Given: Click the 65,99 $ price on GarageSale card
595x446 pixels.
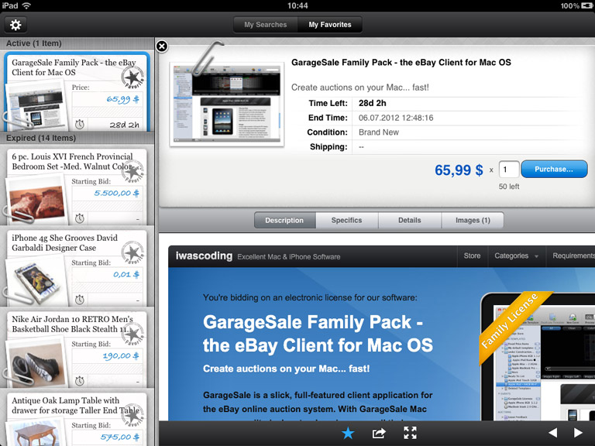Looking at the screenshot, I should (122, 99).
